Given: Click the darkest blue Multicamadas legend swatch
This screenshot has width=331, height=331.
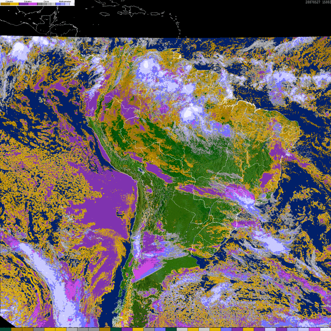Looking at the screenshot, I should [x=58, y=4].
